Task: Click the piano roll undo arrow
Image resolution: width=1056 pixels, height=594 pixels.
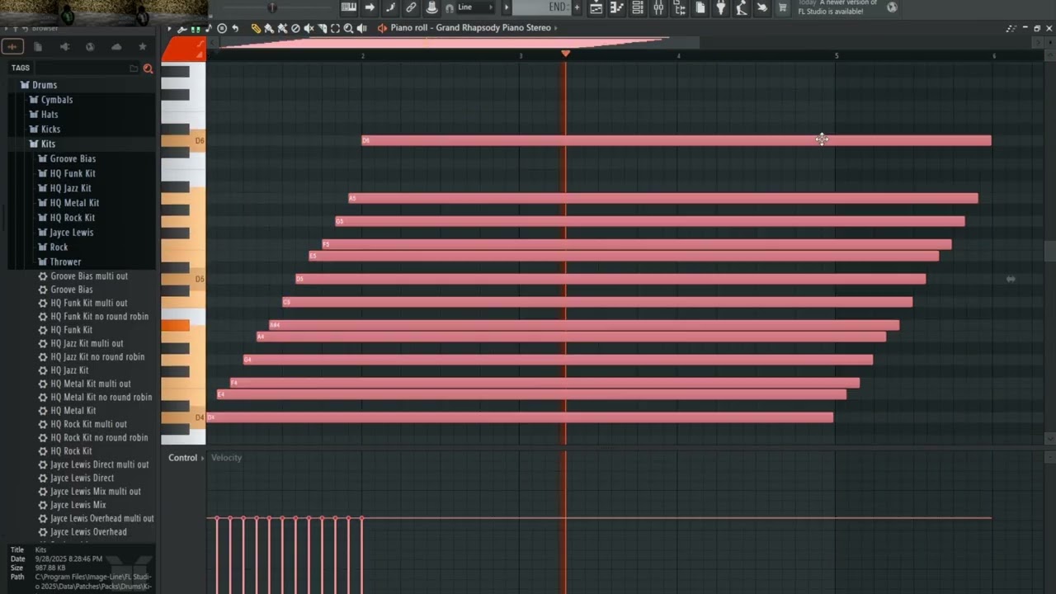Action: pyautogui.click(x=235, y=28)
